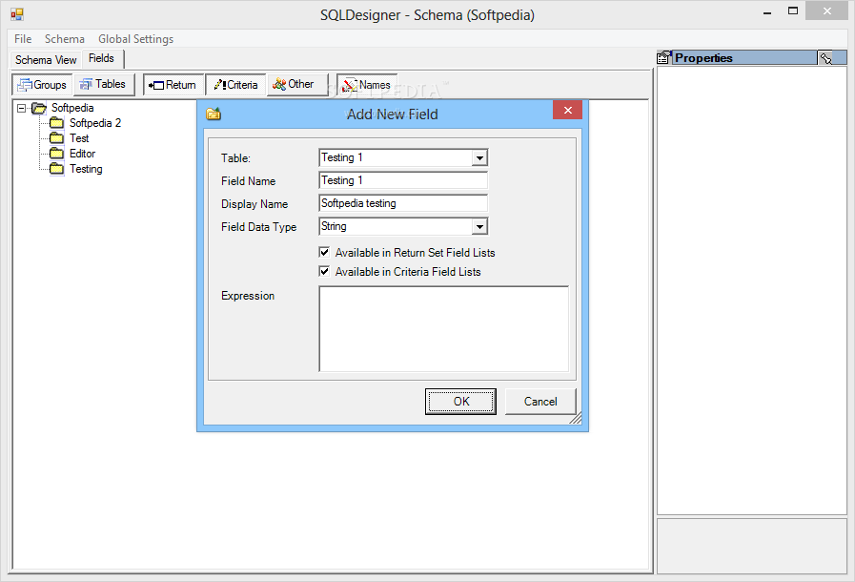
Task: Click the Field Name input box
Action: pos(403,180)
